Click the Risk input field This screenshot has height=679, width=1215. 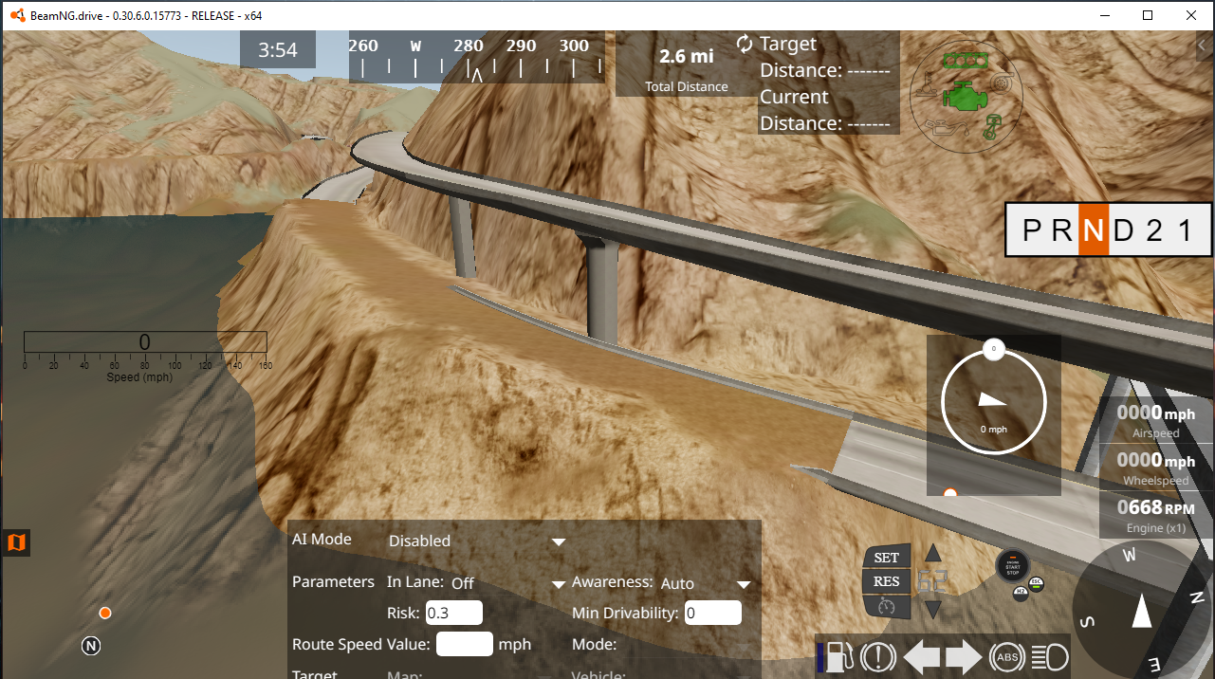tap(453, 613)
